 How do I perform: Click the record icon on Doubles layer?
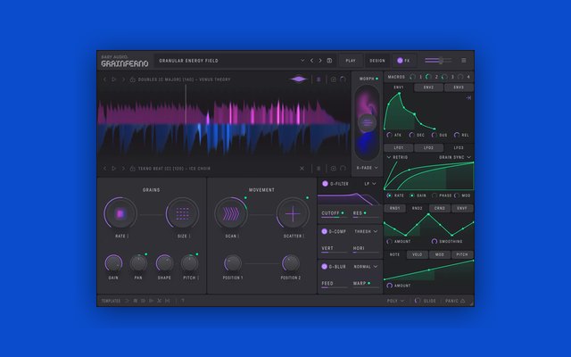(333, 79)
